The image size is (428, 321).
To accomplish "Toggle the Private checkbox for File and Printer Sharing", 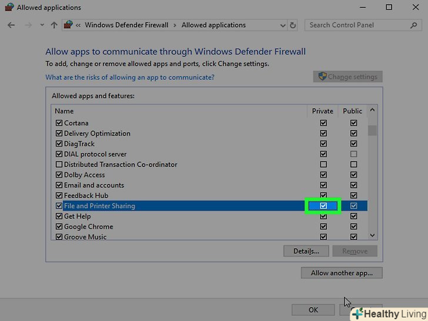I will 323,206.
